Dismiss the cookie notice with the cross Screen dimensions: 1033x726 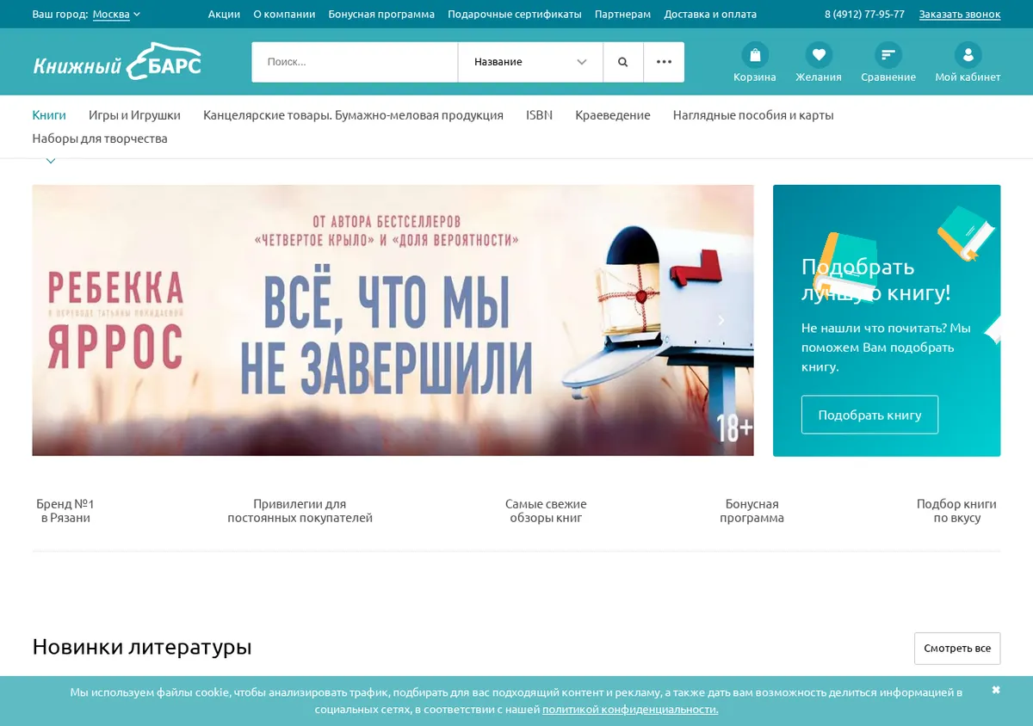pyautogui.click(x=996, y=690)
